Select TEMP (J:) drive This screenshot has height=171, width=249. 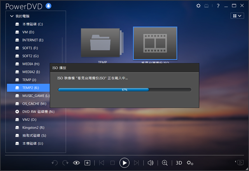click(29, 80)
